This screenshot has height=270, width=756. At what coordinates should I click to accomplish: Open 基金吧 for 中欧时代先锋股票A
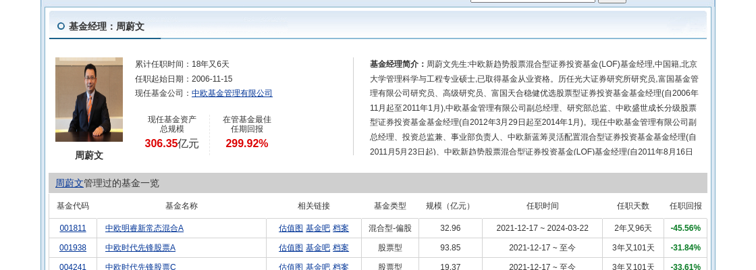click(x=318, y=248)
